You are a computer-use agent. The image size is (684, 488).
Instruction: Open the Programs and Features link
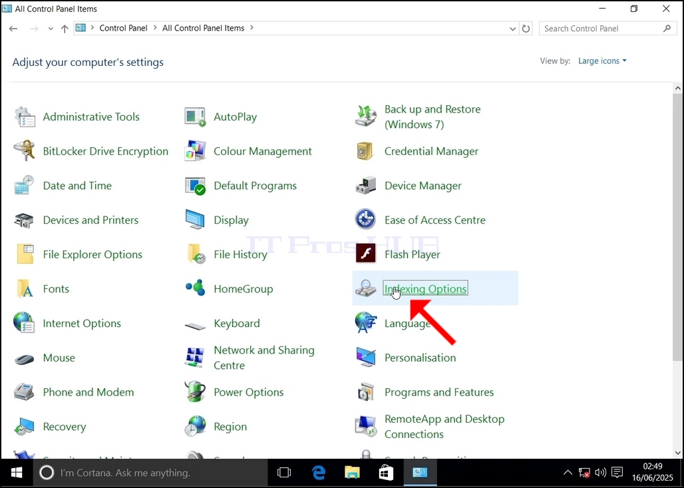pyautogui.click(x=439, y=392)
